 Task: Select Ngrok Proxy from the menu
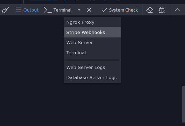pos(92,22)
